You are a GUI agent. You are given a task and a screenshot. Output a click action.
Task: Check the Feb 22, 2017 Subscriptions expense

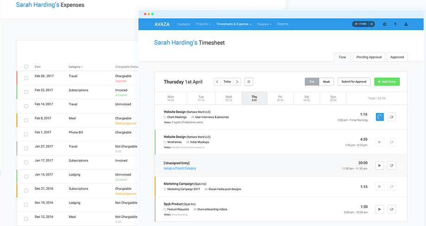click(x=26, y=92)
